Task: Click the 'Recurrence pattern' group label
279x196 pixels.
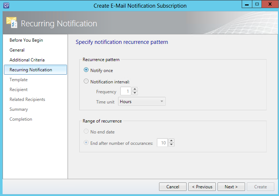Action: (101, 60)
